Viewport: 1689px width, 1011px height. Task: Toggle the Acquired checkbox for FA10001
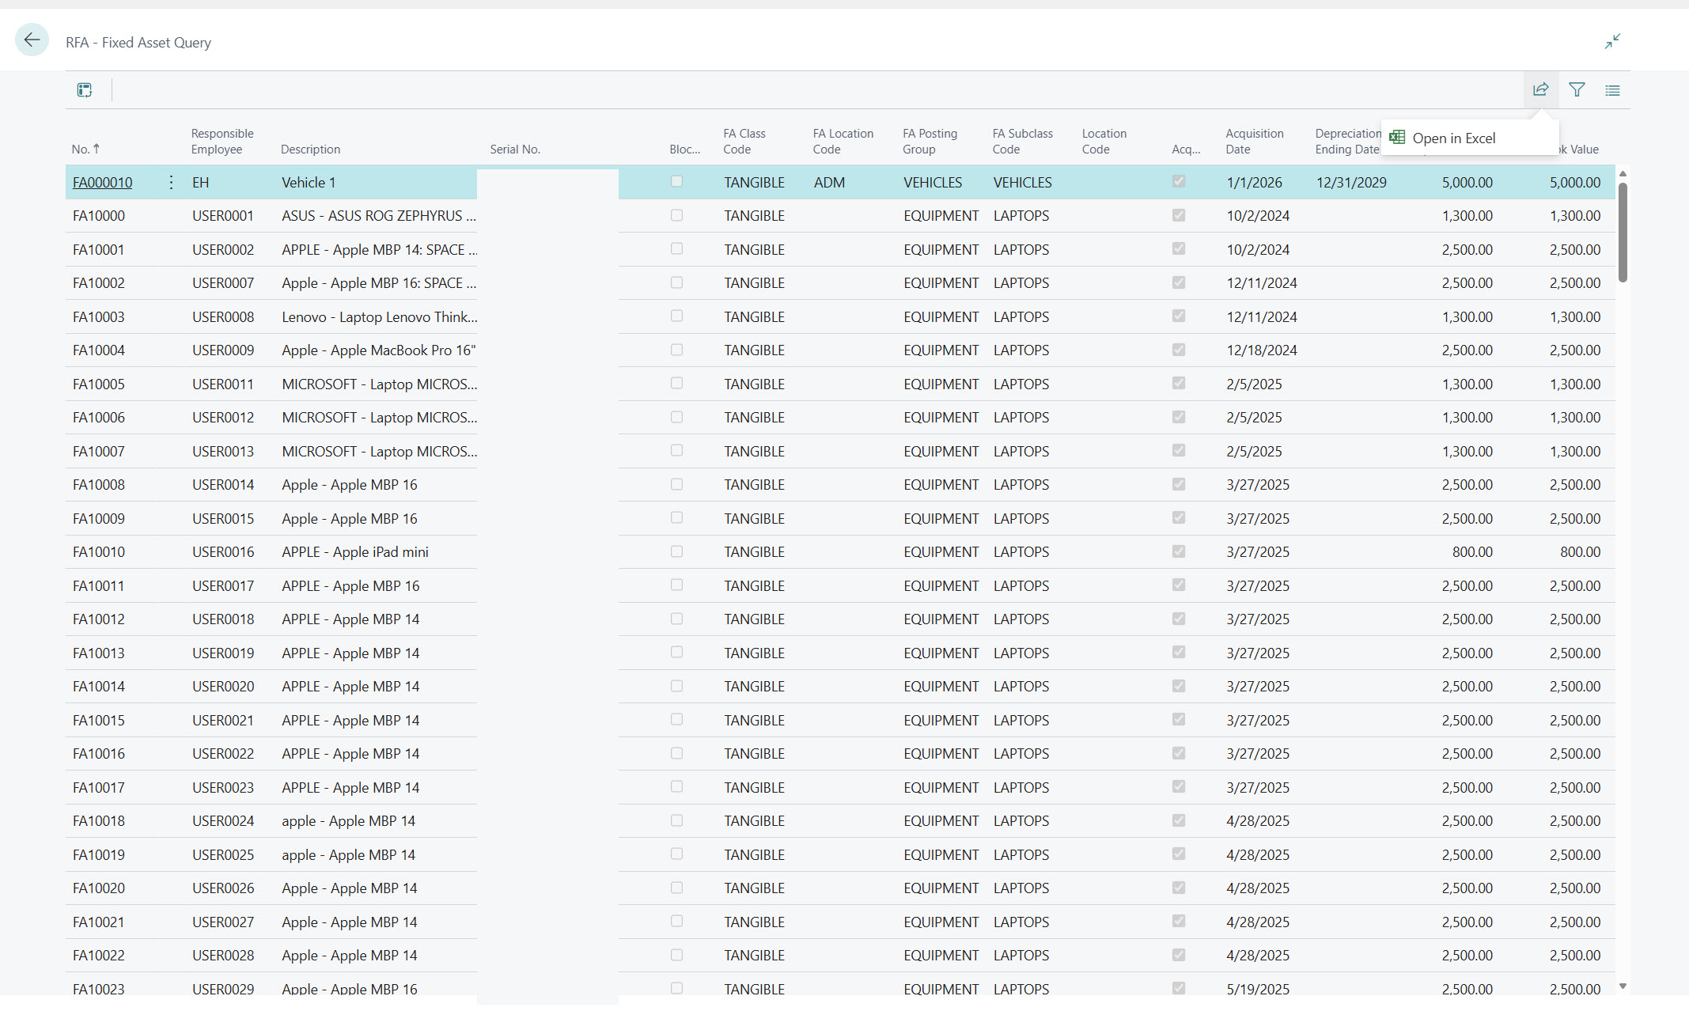(x=1178, y=248)
